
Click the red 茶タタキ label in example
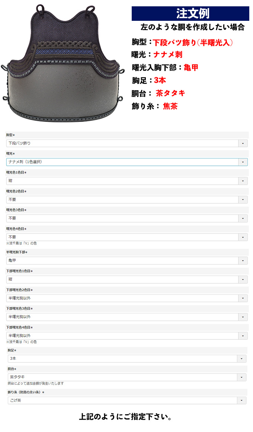170,93
